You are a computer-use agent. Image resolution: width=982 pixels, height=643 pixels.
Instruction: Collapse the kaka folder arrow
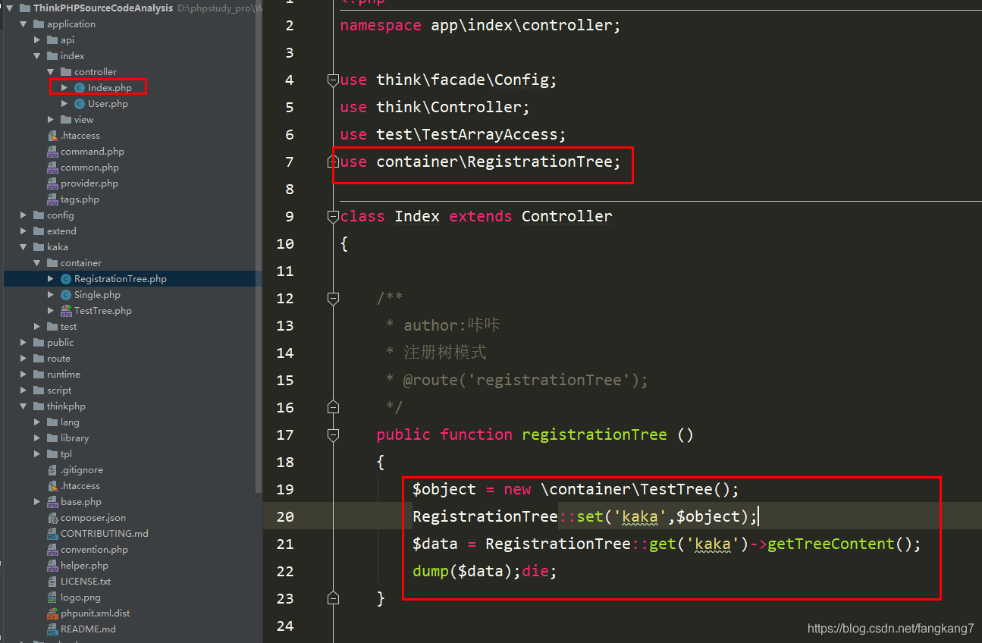pyautogui.click(x=24, y=247)
